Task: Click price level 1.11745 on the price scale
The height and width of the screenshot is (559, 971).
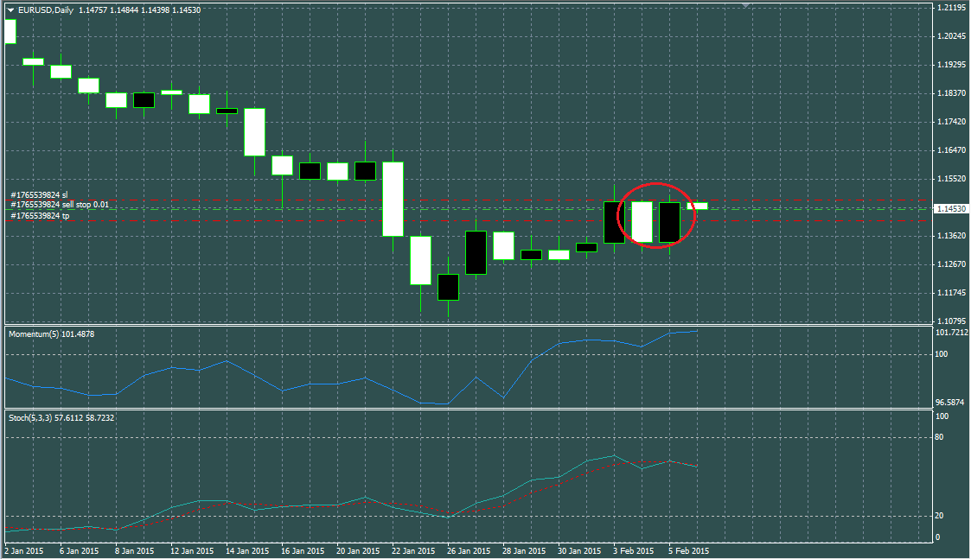Action: click(x=952, y=292)
